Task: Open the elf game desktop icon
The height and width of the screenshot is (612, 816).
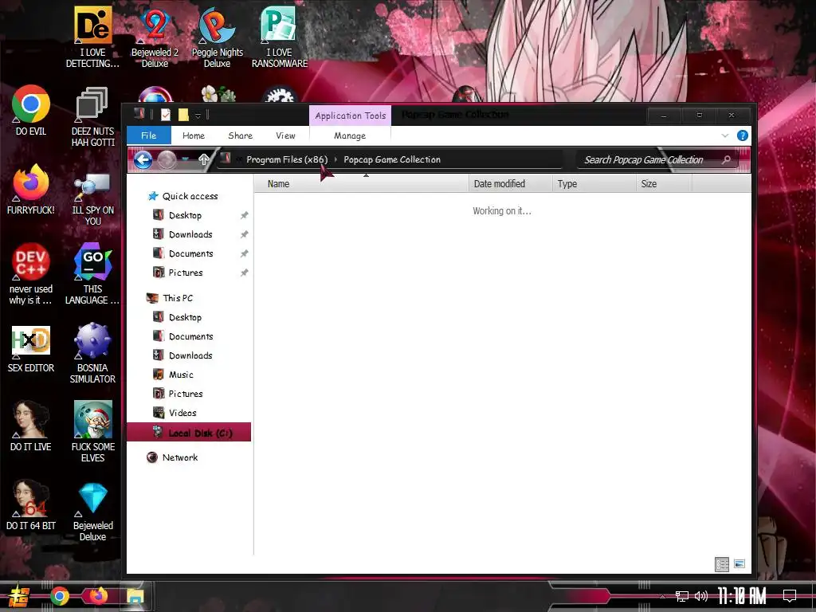Action: tap(92, 432)
